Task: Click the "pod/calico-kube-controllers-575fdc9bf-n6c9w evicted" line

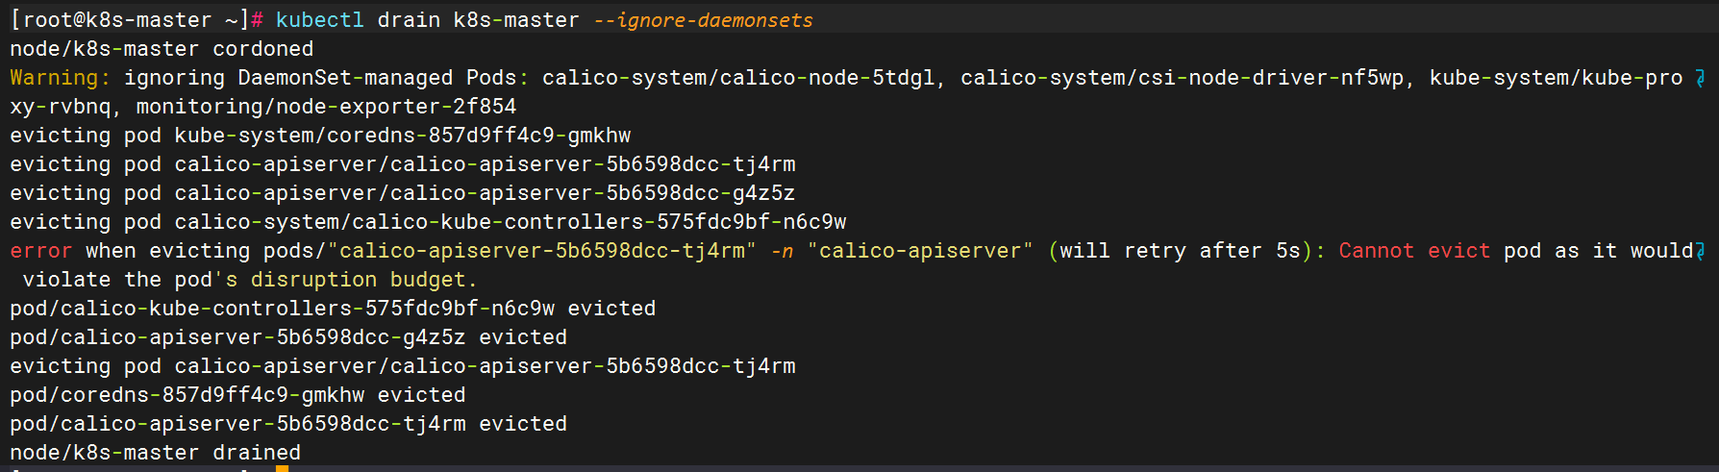Action: click(333, 309)
